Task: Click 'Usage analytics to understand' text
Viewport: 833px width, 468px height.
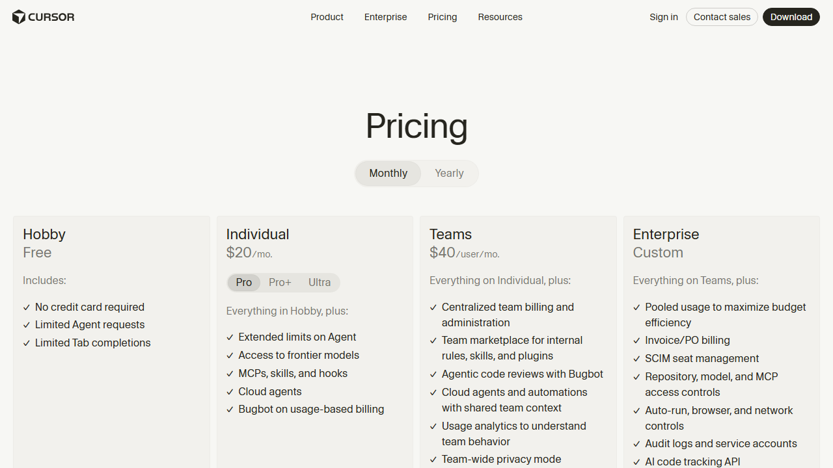Action: 514,426
